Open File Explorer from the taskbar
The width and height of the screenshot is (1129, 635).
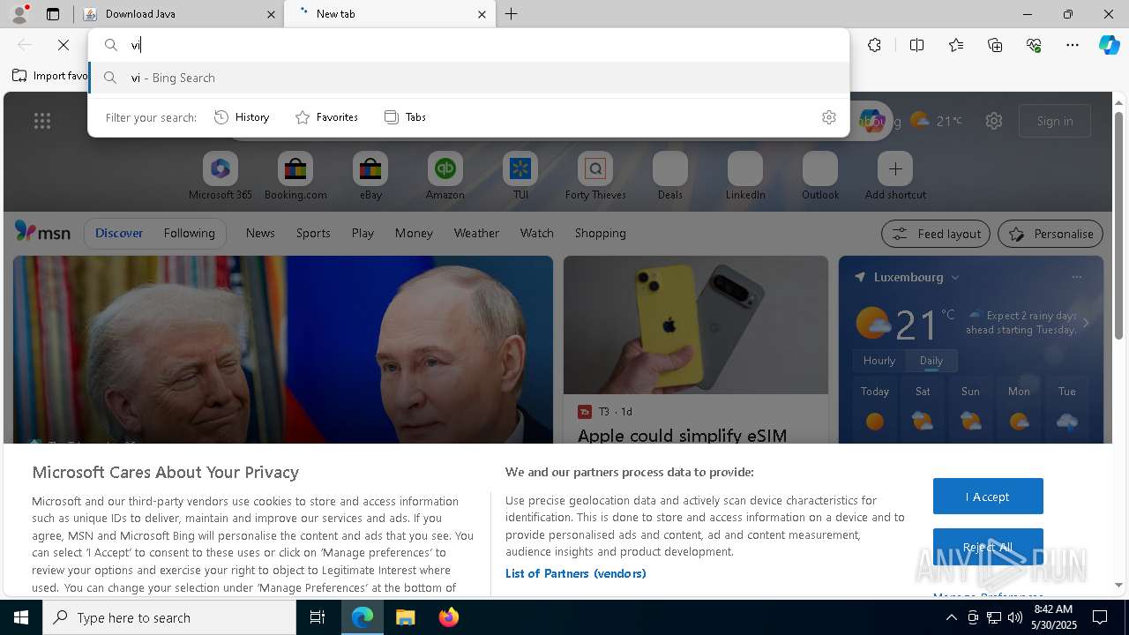click(405, 617)
